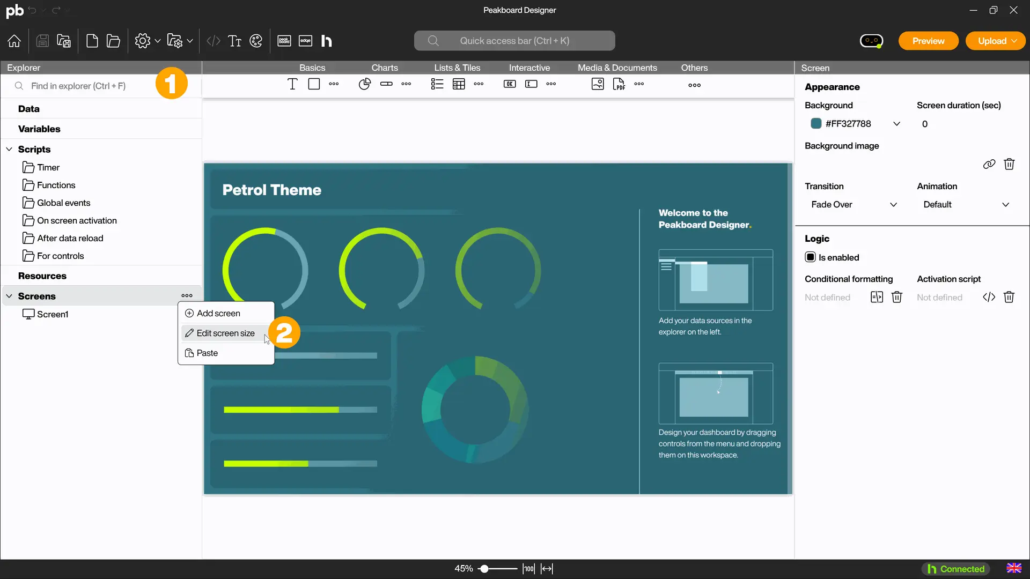Viewport: 1030px width, 579px height.
Task: Add a PDF document control
Action: tap(619, 84)
